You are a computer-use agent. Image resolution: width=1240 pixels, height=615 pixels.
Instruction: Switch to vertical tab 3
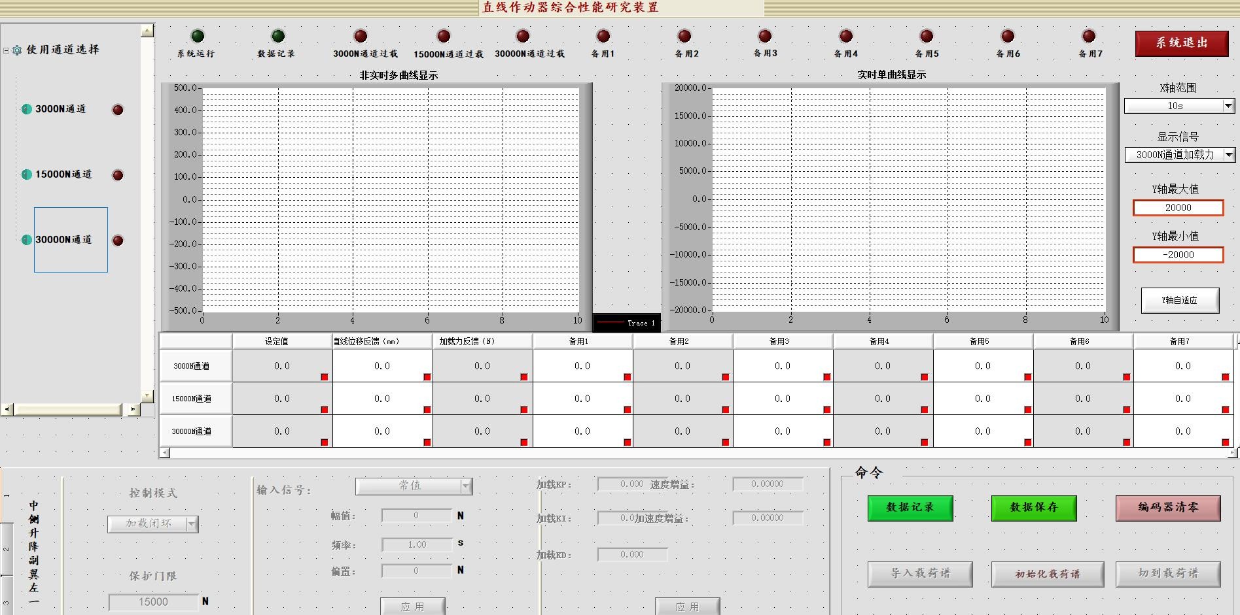point(6,596)
